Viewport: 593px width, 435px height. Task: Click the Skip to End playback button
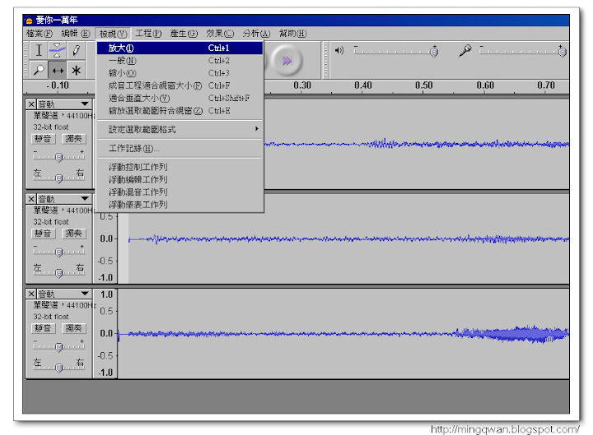(287, 60)
